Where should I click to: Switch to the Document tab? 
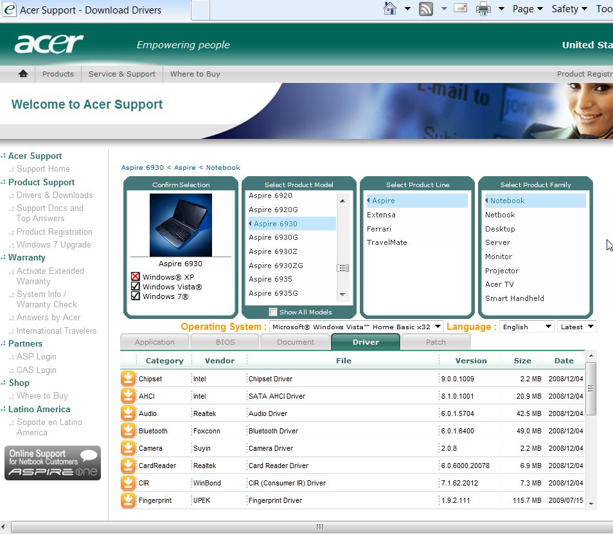(x=295, y=342)
